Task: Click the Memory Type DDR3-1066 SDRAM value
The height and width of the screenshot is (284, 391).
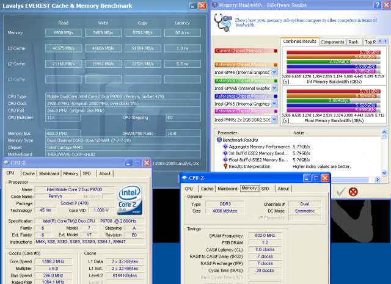Action: (123, 140)
